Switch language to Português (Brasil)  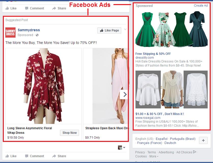point(183,139)
